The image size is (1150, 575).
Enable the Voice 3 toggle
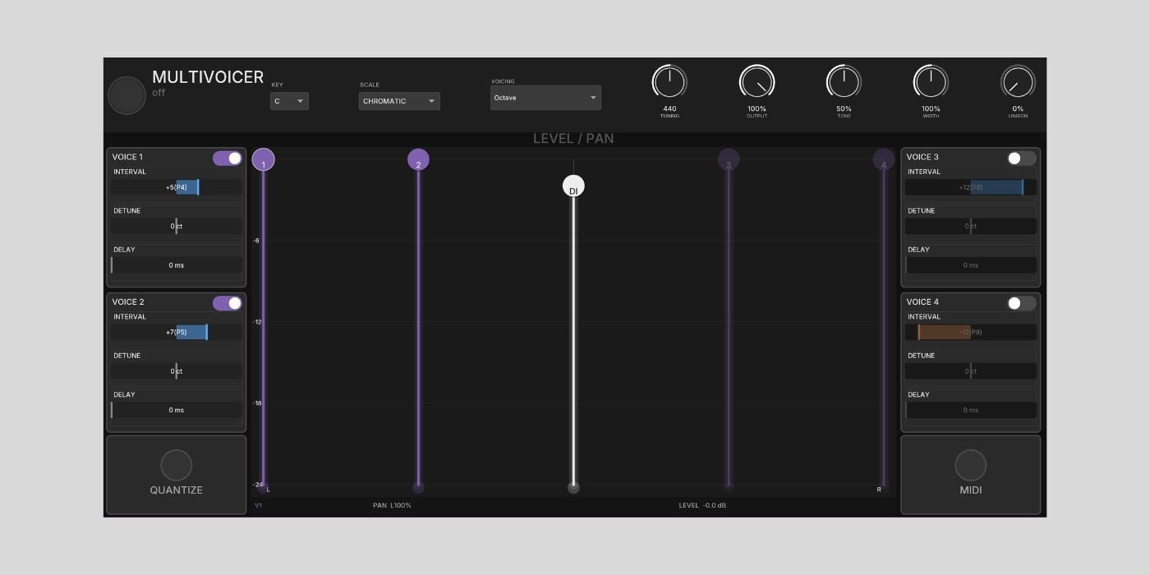[x=1021, y=159]
